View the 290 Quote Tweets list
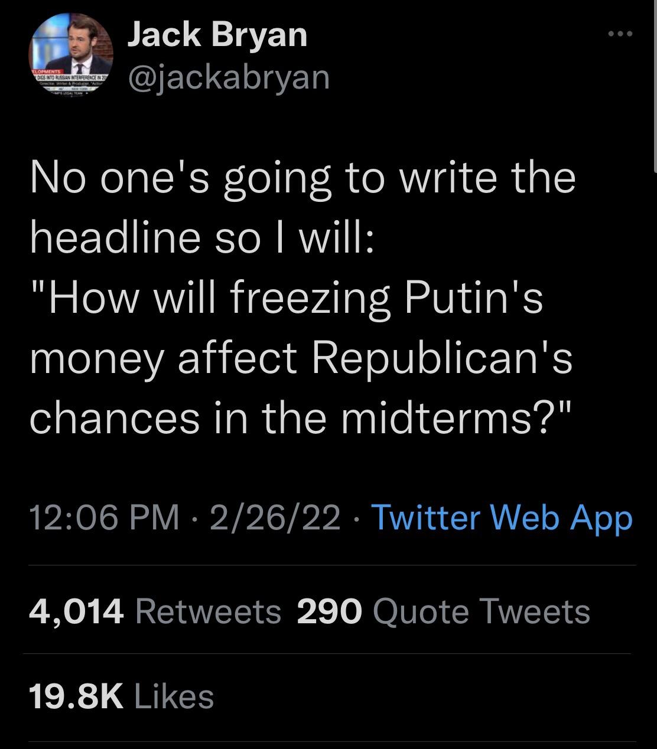Image resolution: width=657 pixels, height=749 pixels. coord(443,611)
